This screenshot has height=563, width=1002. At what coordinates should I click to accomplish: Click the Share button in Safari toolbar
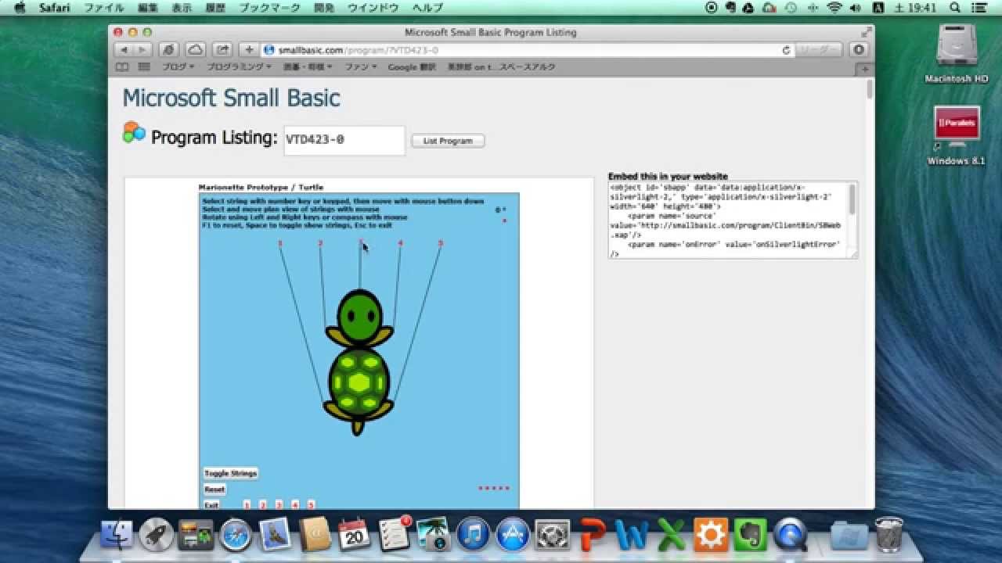222,49
